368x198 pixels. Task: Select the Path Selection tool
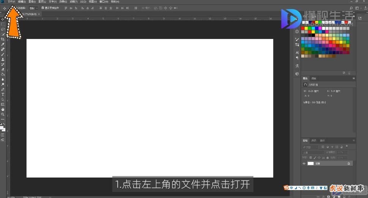pos(3,99)
